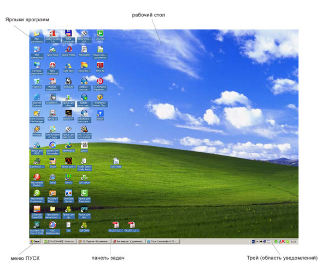Click the Semonitor 3 shortcut
The height and width of the screenshot is (274, 328).
pyautogui.click(x=84, y=67)
